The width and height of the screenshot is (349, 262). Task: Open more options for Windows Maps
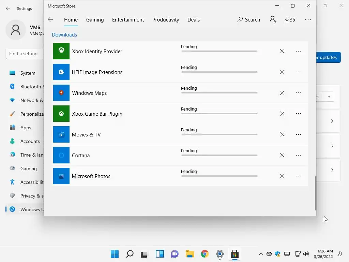299,93
